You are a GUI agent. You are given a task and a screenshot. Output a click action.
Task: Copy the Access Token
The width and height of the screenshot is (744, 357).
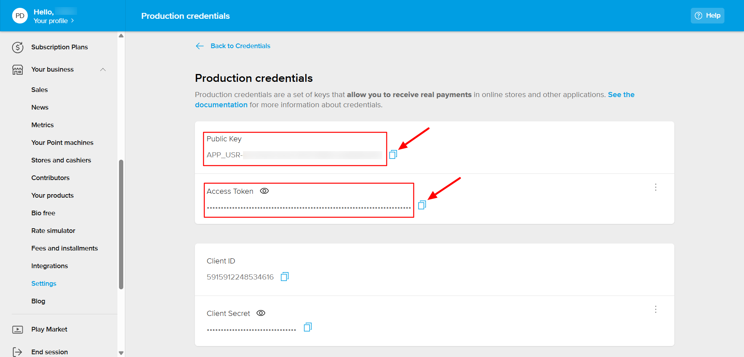coord(422,205)
